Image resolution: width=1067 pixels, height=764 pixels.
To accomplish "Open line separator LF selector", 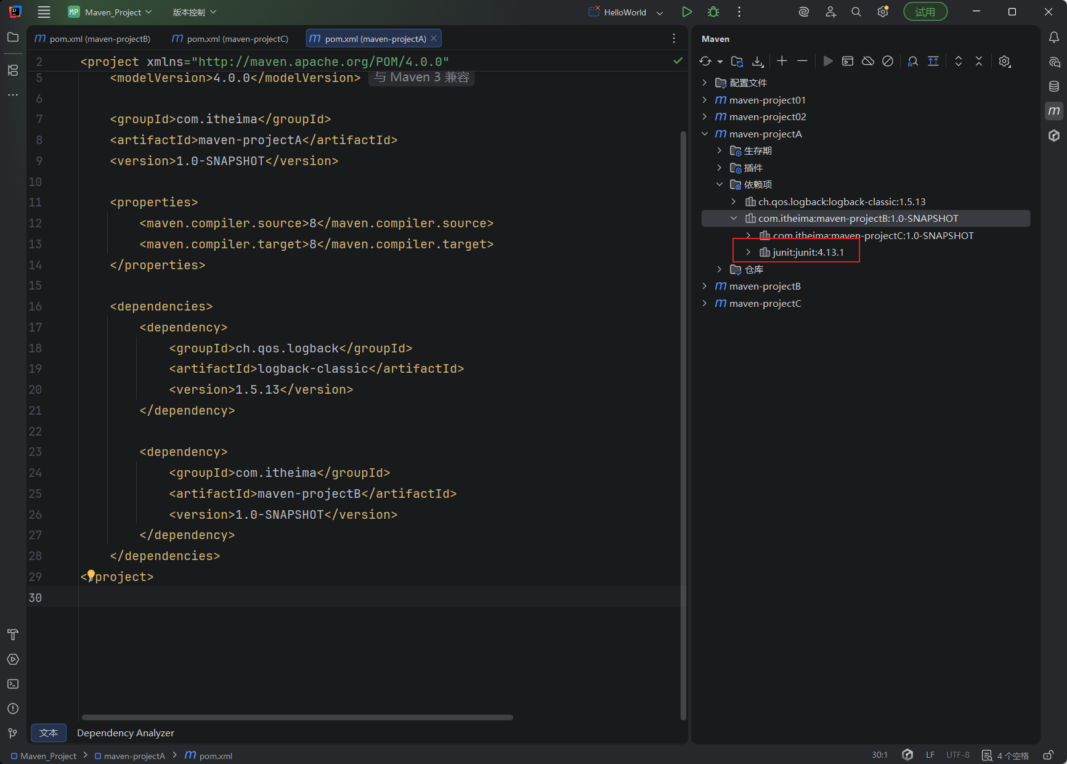I will click(930, 755).
